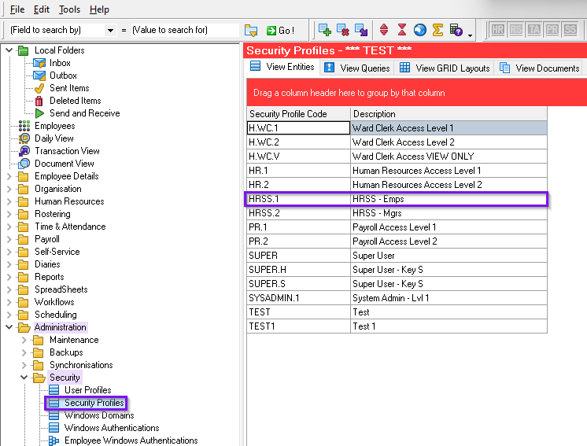Viewport: 587px width, 446px height.
Task: Click the red up-down sort arrows icon
Action: pyautogui.click(x=384, y=30)
